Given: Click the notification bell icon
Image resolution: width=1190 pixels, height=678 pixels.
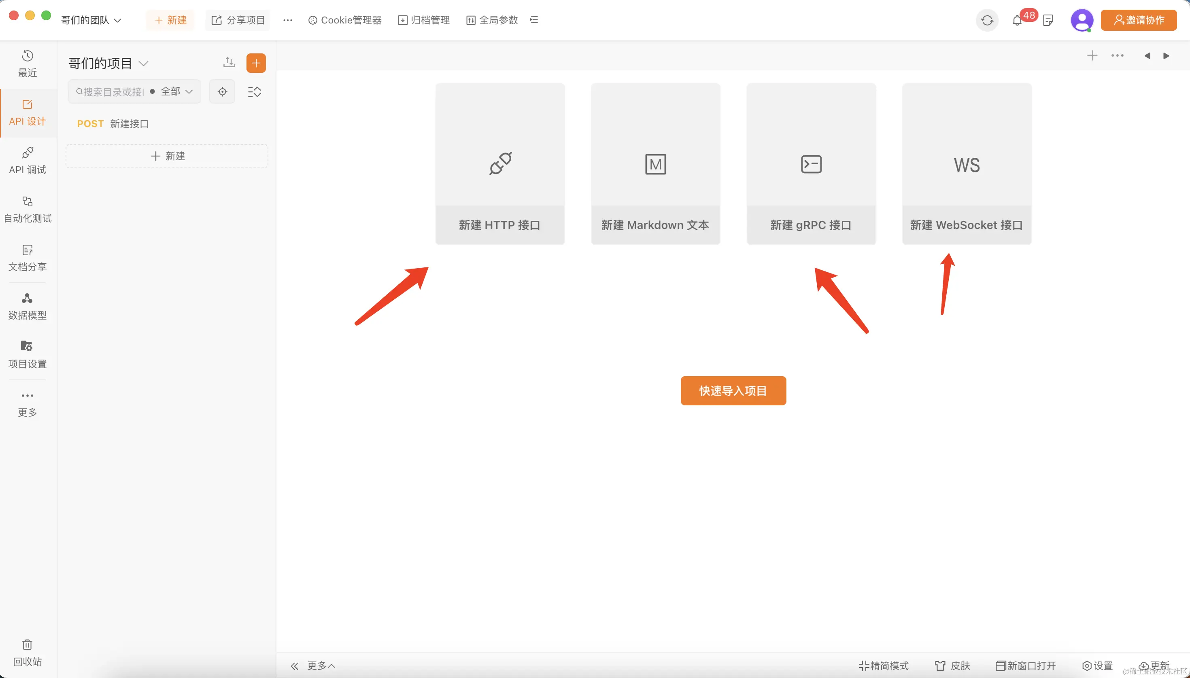Looking at the screenshot, I should [x=1017, y=21].
